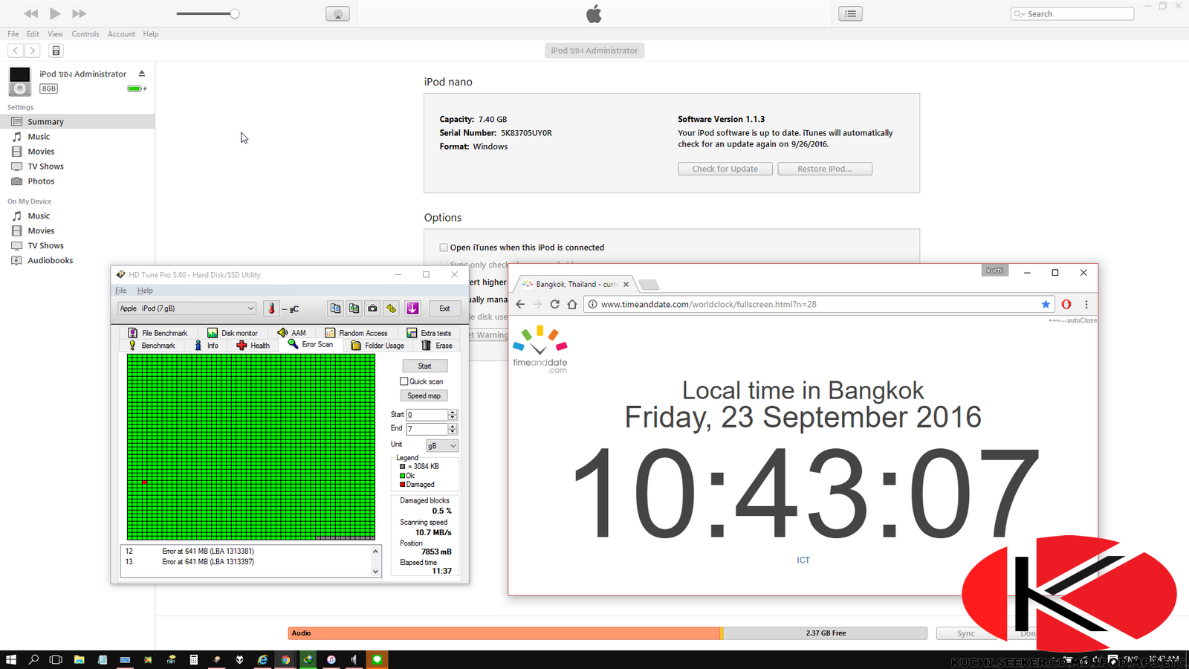
Task: Enable Open iTunes when this iPod is connected
Action: tap(444, 248)
